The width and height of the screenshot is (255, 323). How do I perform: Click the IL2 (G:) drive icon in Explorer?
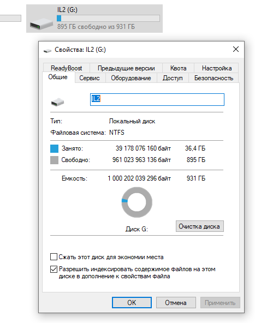coord(41,24)
